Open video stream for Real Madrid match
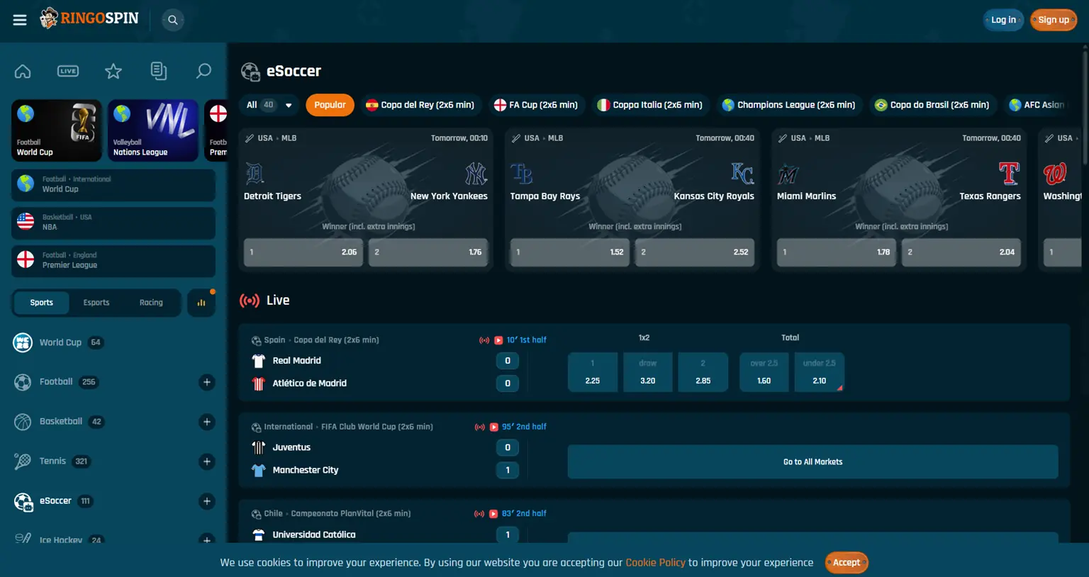The image size is (1089, 577). click(498, 340)
